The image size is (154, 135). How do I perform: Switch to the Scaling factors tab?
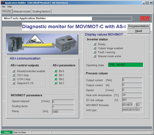[41, 12]
